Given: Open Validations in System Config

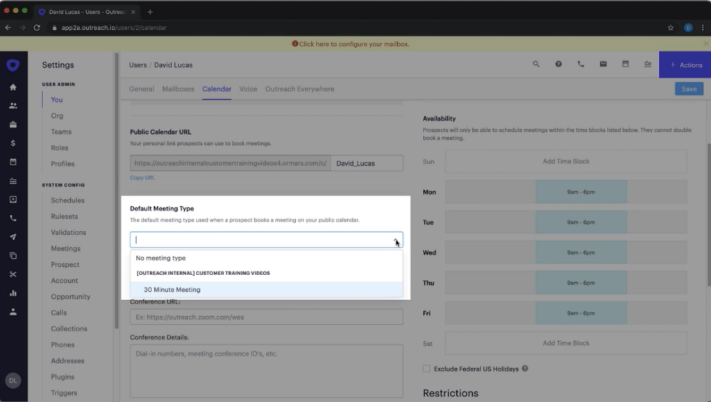Looking at the screenshot, I should 69,233.
